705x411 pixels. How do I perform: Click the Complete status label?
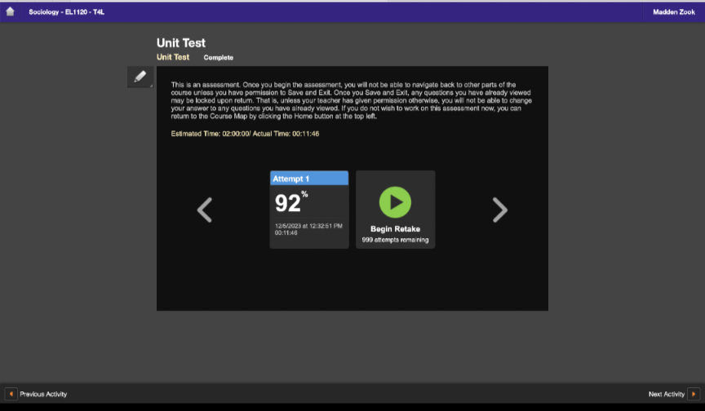click(218, 58)
